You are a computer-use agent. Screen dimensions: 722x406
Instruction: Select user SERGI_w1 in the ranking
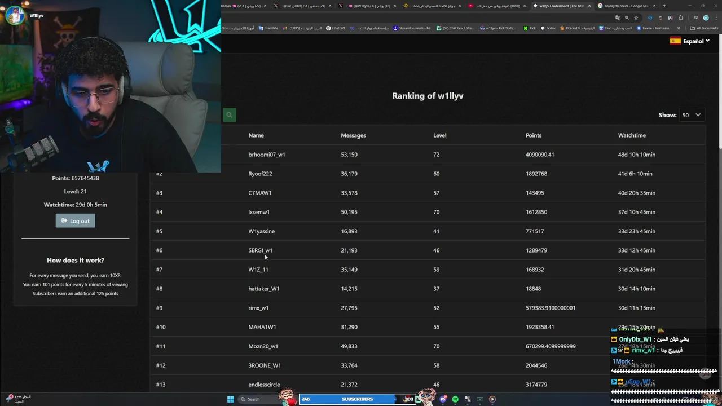(260, 250)
